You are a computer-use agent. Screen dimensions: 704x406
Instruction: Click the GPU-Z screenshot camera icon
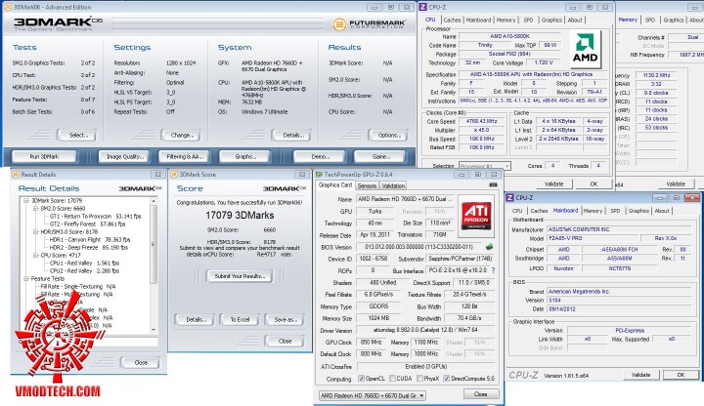492,184
